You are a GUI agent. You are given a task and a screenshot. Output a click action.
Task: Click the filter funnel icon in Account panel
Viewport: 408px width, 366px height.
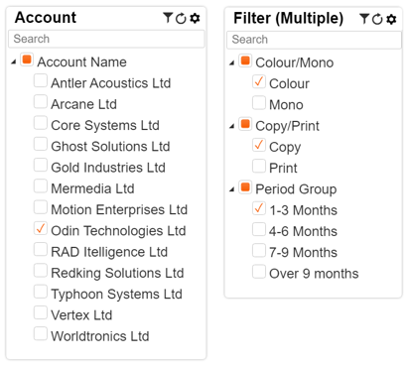coord(168,18)
